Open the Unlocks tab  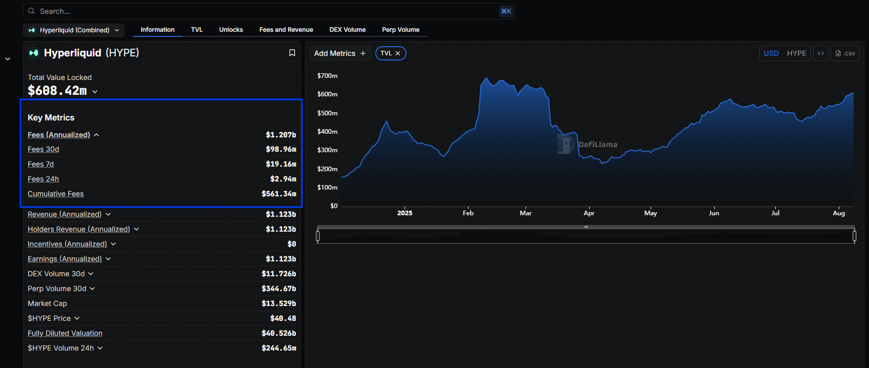[x=231, y=30]
